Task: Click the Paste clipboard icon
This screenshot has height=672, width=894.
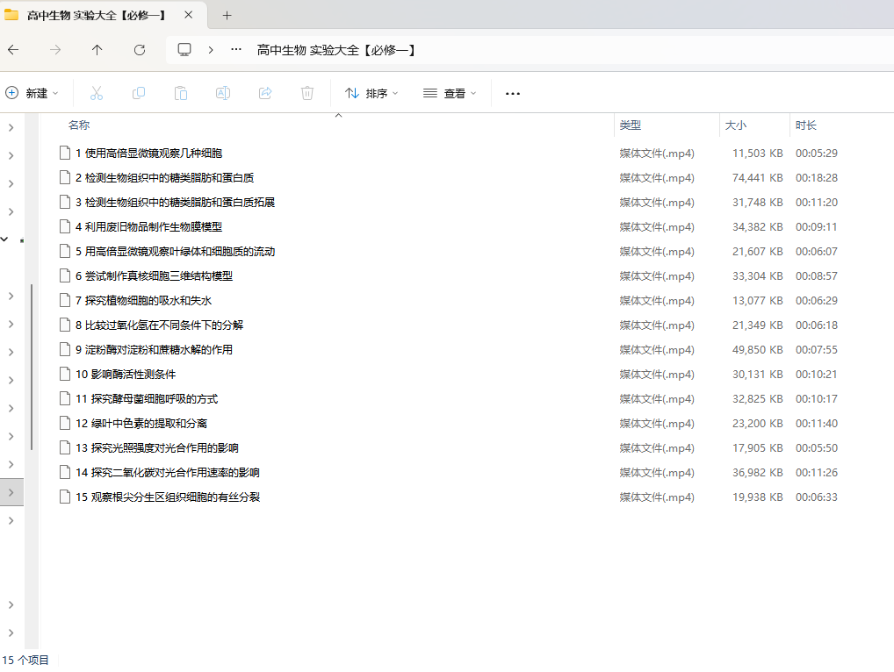Action: (181, 93)
